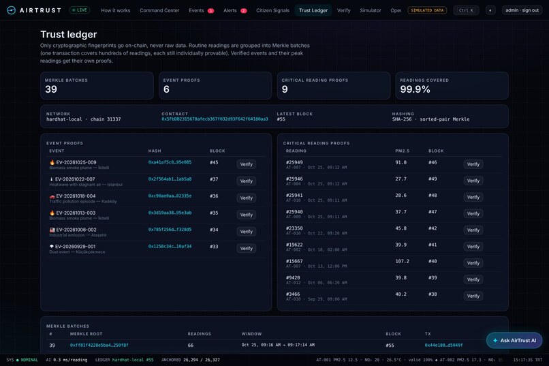The width and height of the screenshot is (549, 366).
Task: Open the Verify page
Action: [343, 10]
